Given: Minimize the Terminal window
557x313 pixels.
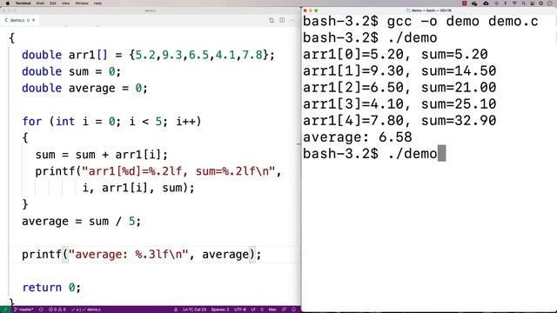Looking at the screenshot, I should click(311, 10).
